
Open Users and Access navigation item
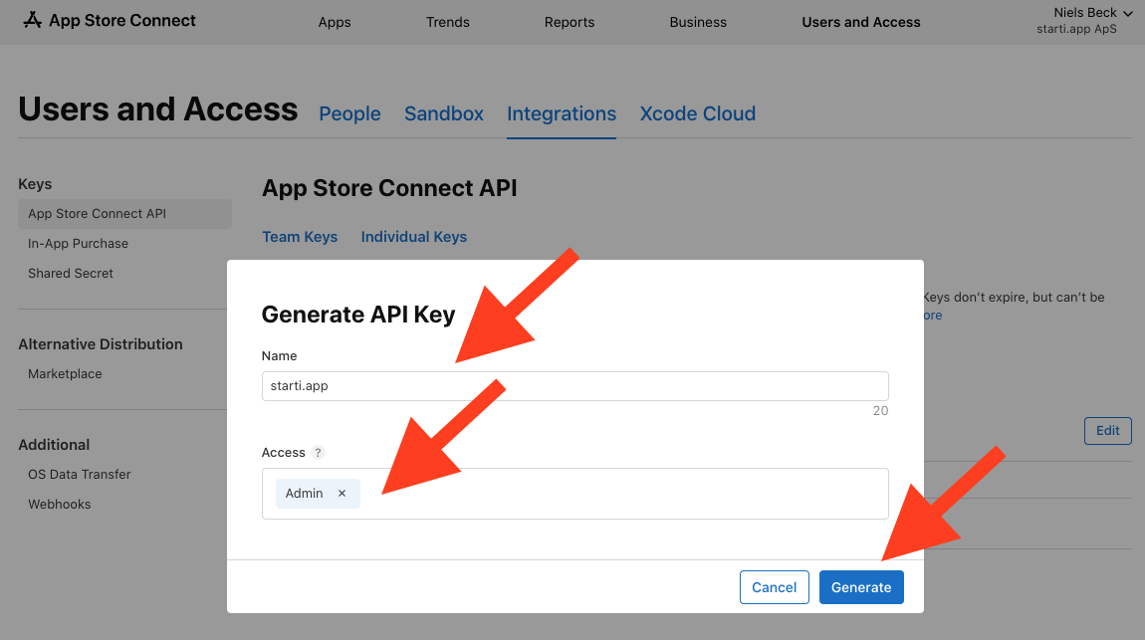861,22
